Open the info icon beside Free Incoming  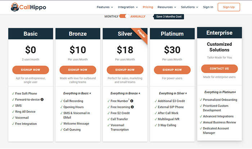[132, 107]
